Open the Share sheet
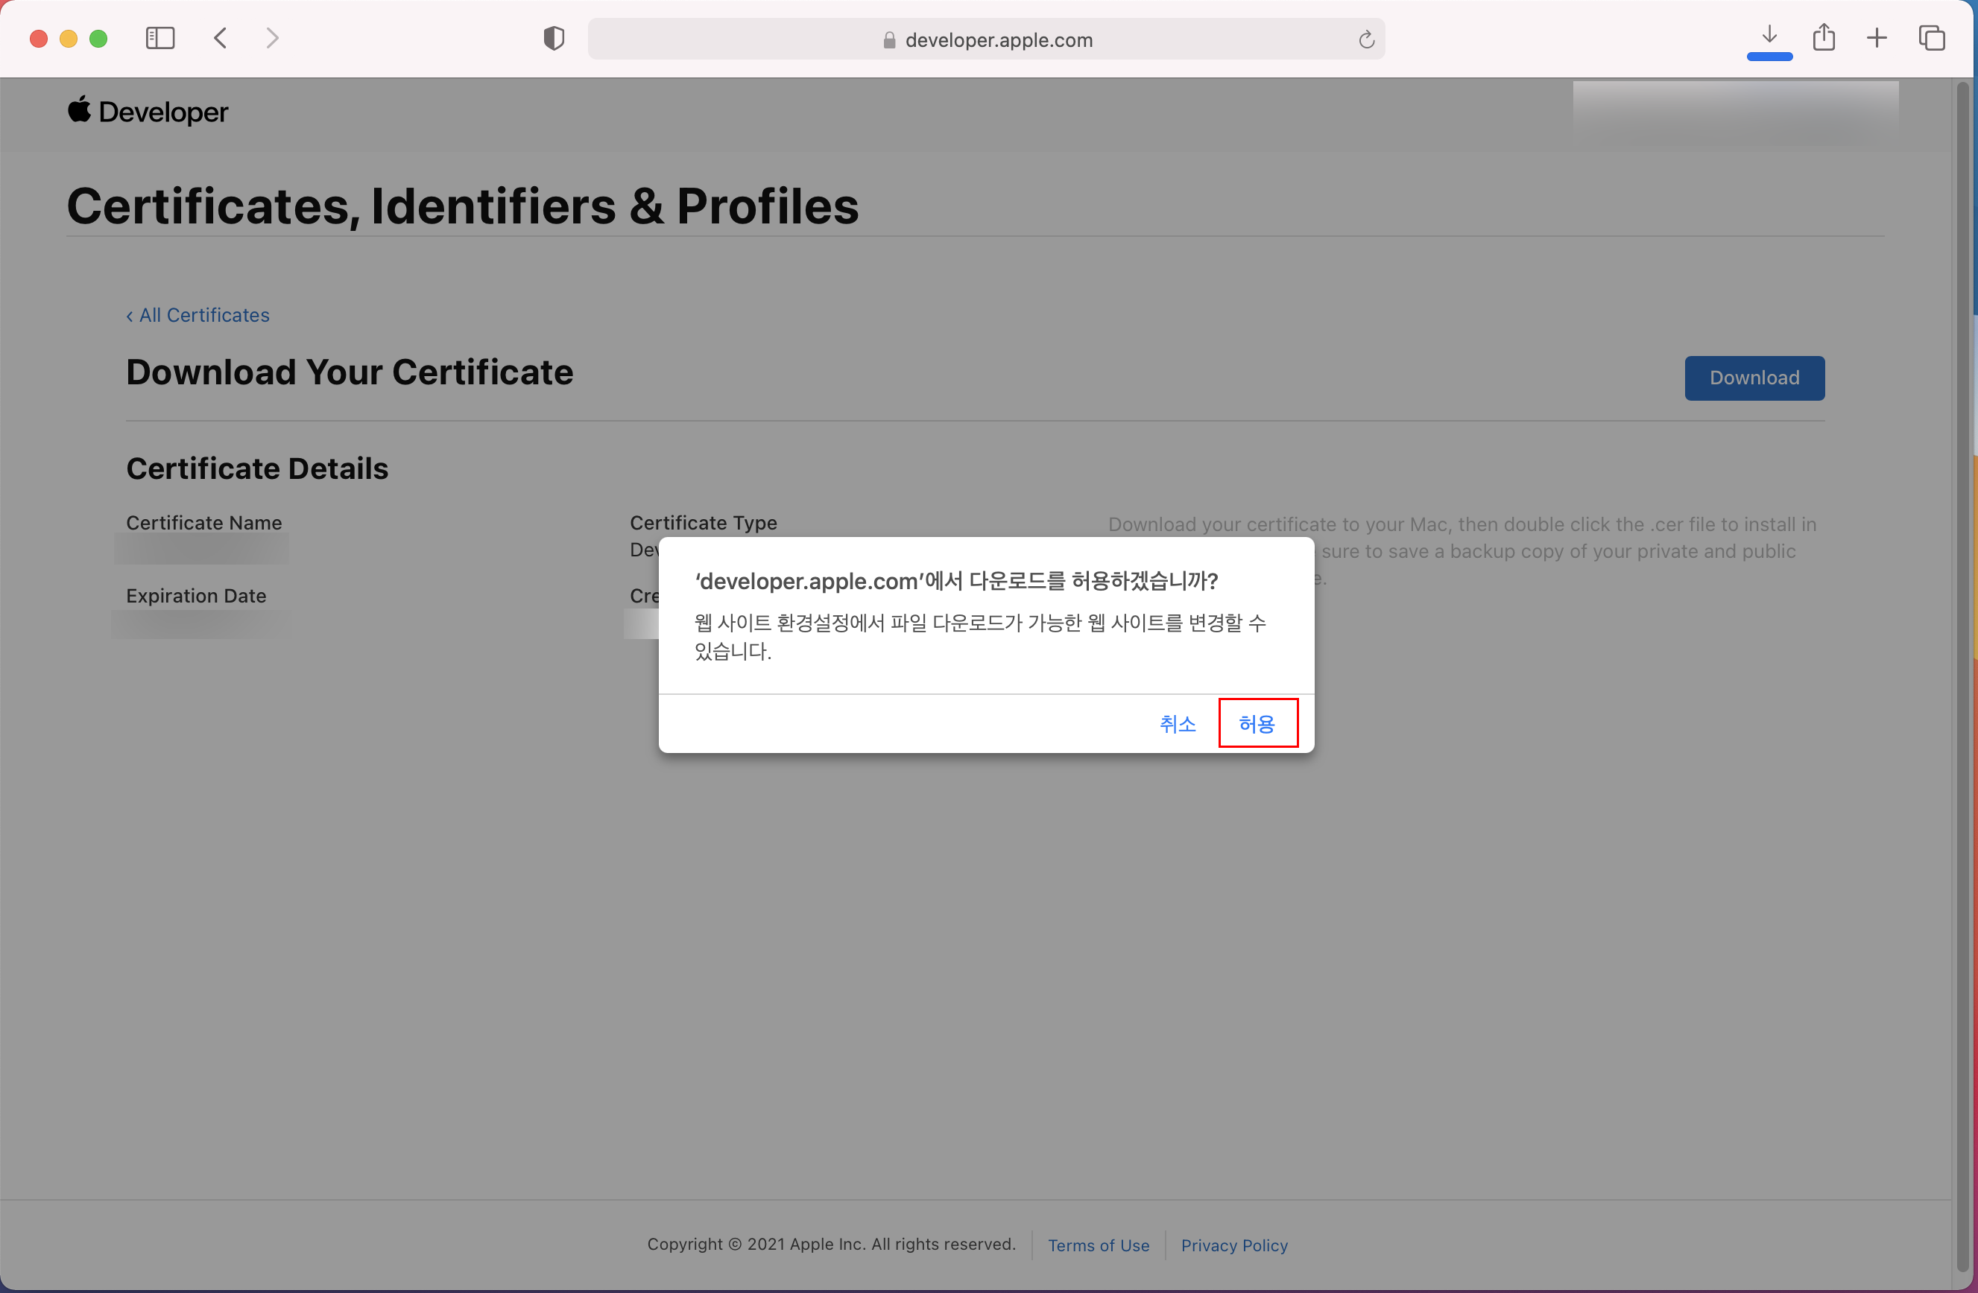Viewport: 1978px width, 1293px height. 1824,37
